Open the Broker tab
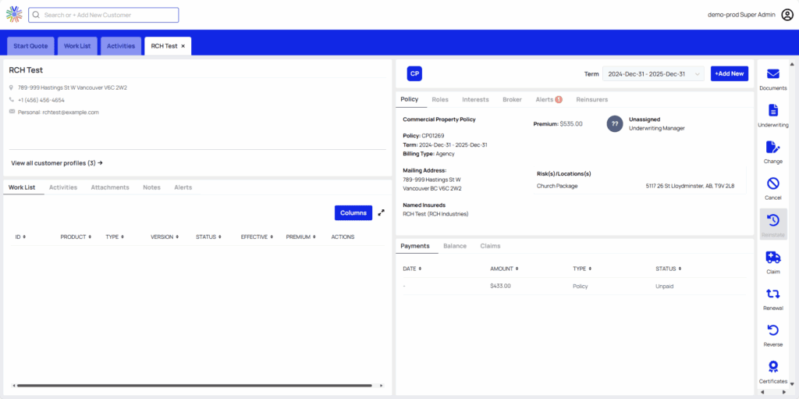The height and width of the screenshot is (399, 799). [512, 99]
